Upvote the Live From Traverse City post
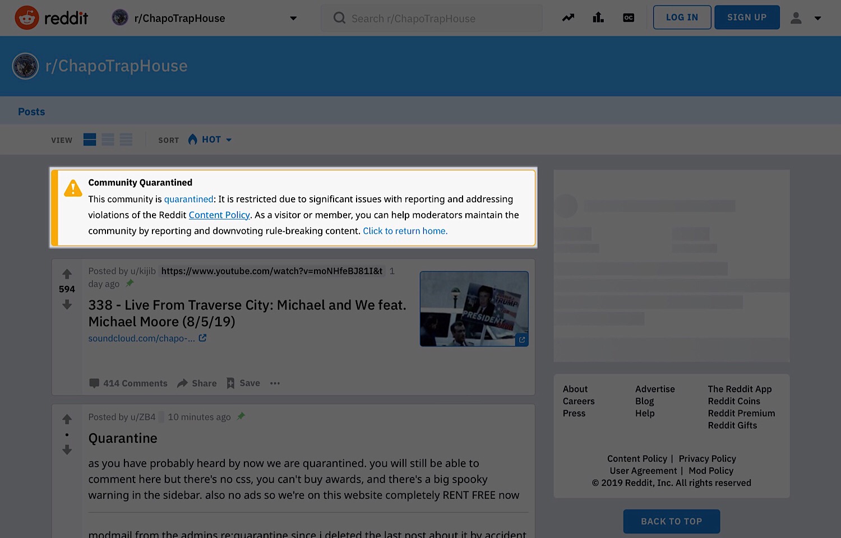Image resolution: width=841 pixels, height=538 pixels. 67,274
